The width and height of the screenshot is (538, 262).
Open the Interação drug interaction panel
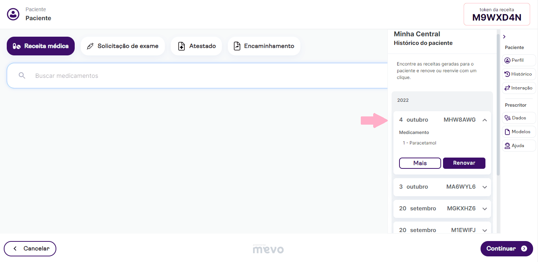[519, 88]
